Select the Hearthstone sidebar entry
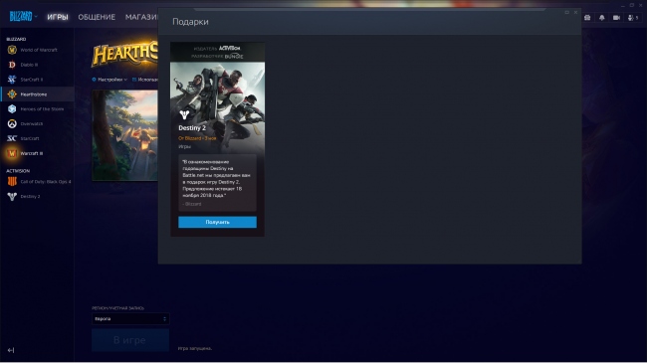Image resolution: width=647 pixels, height=363 pixels. tap(37, 94)
